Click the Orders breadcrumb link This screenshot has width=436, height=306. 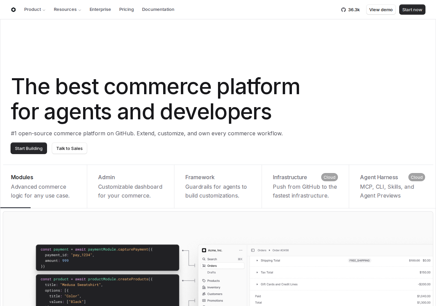[262, 250]
